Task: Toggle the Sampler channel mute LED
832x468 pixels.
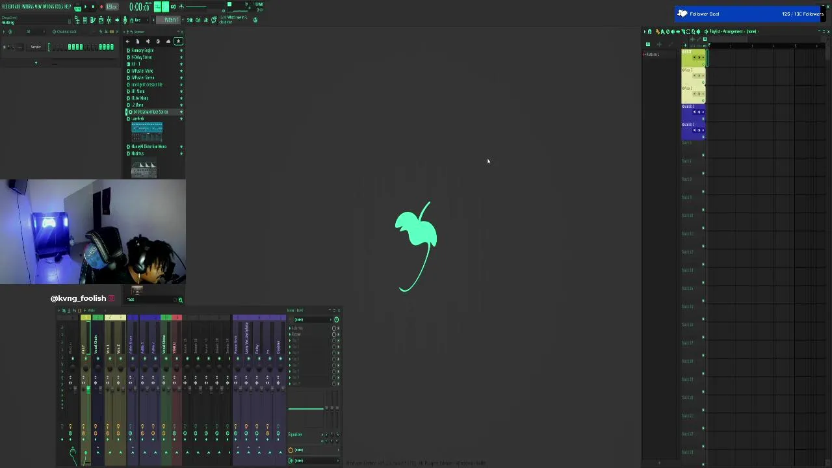Action: 5,47
